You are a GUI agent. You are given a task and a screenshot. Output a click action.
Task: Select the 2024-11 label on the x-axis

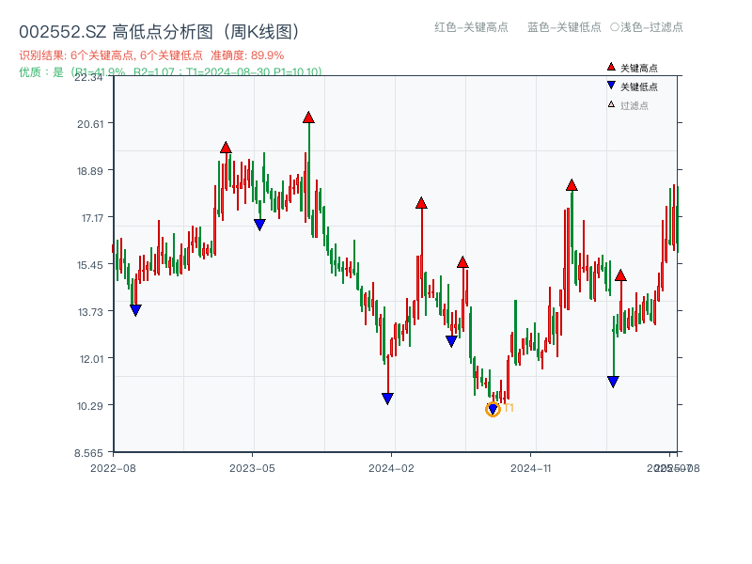click(x=532, y=466)
